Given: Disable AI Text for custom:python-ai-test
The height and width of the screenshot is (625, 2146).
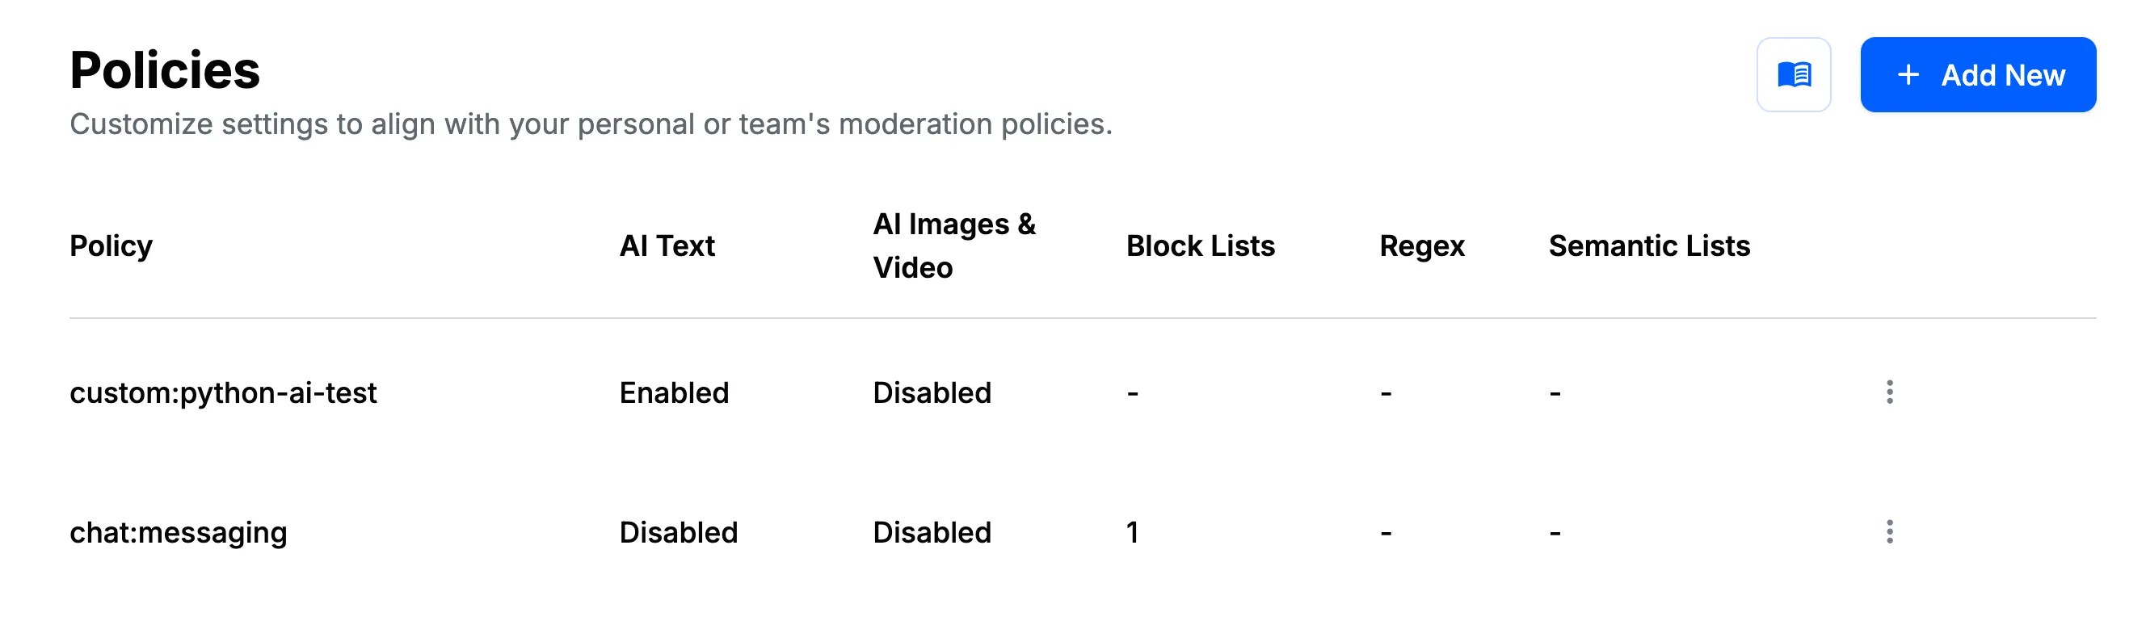Looking at the screenshot, I should pos(675,392).
